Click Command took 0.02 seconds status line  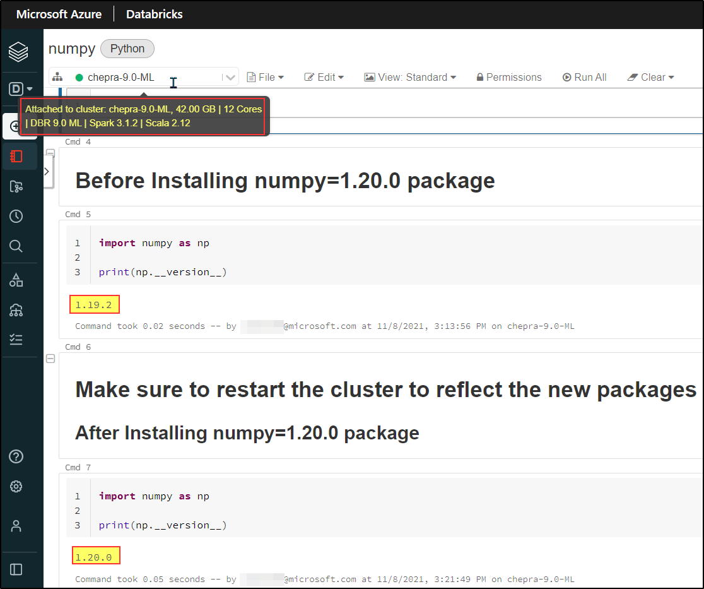point(325,326)
